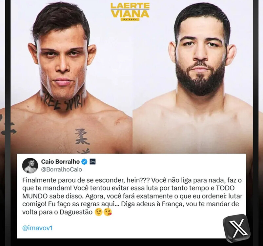The height and width of the screenshot is (246, 263).
Task: Select the words TODO MUNDO in tweet
Action: pyautogui.click(x=129, y=192)
